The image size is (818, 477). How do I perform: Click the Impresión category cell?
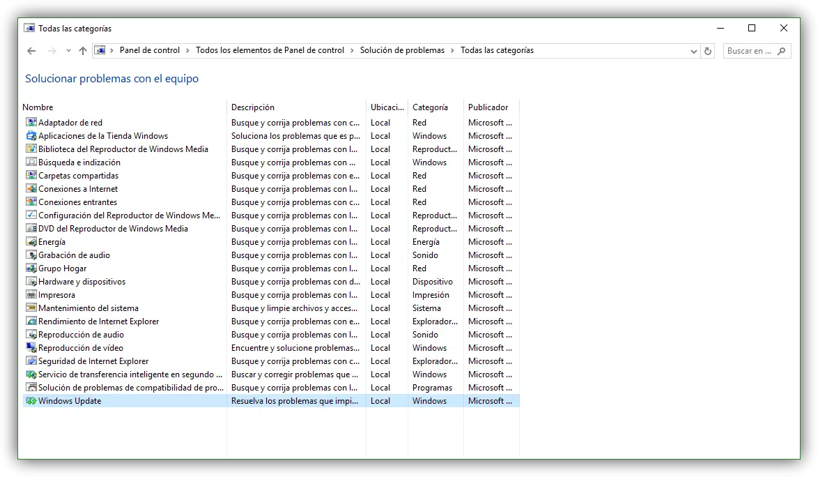point(431,295)
